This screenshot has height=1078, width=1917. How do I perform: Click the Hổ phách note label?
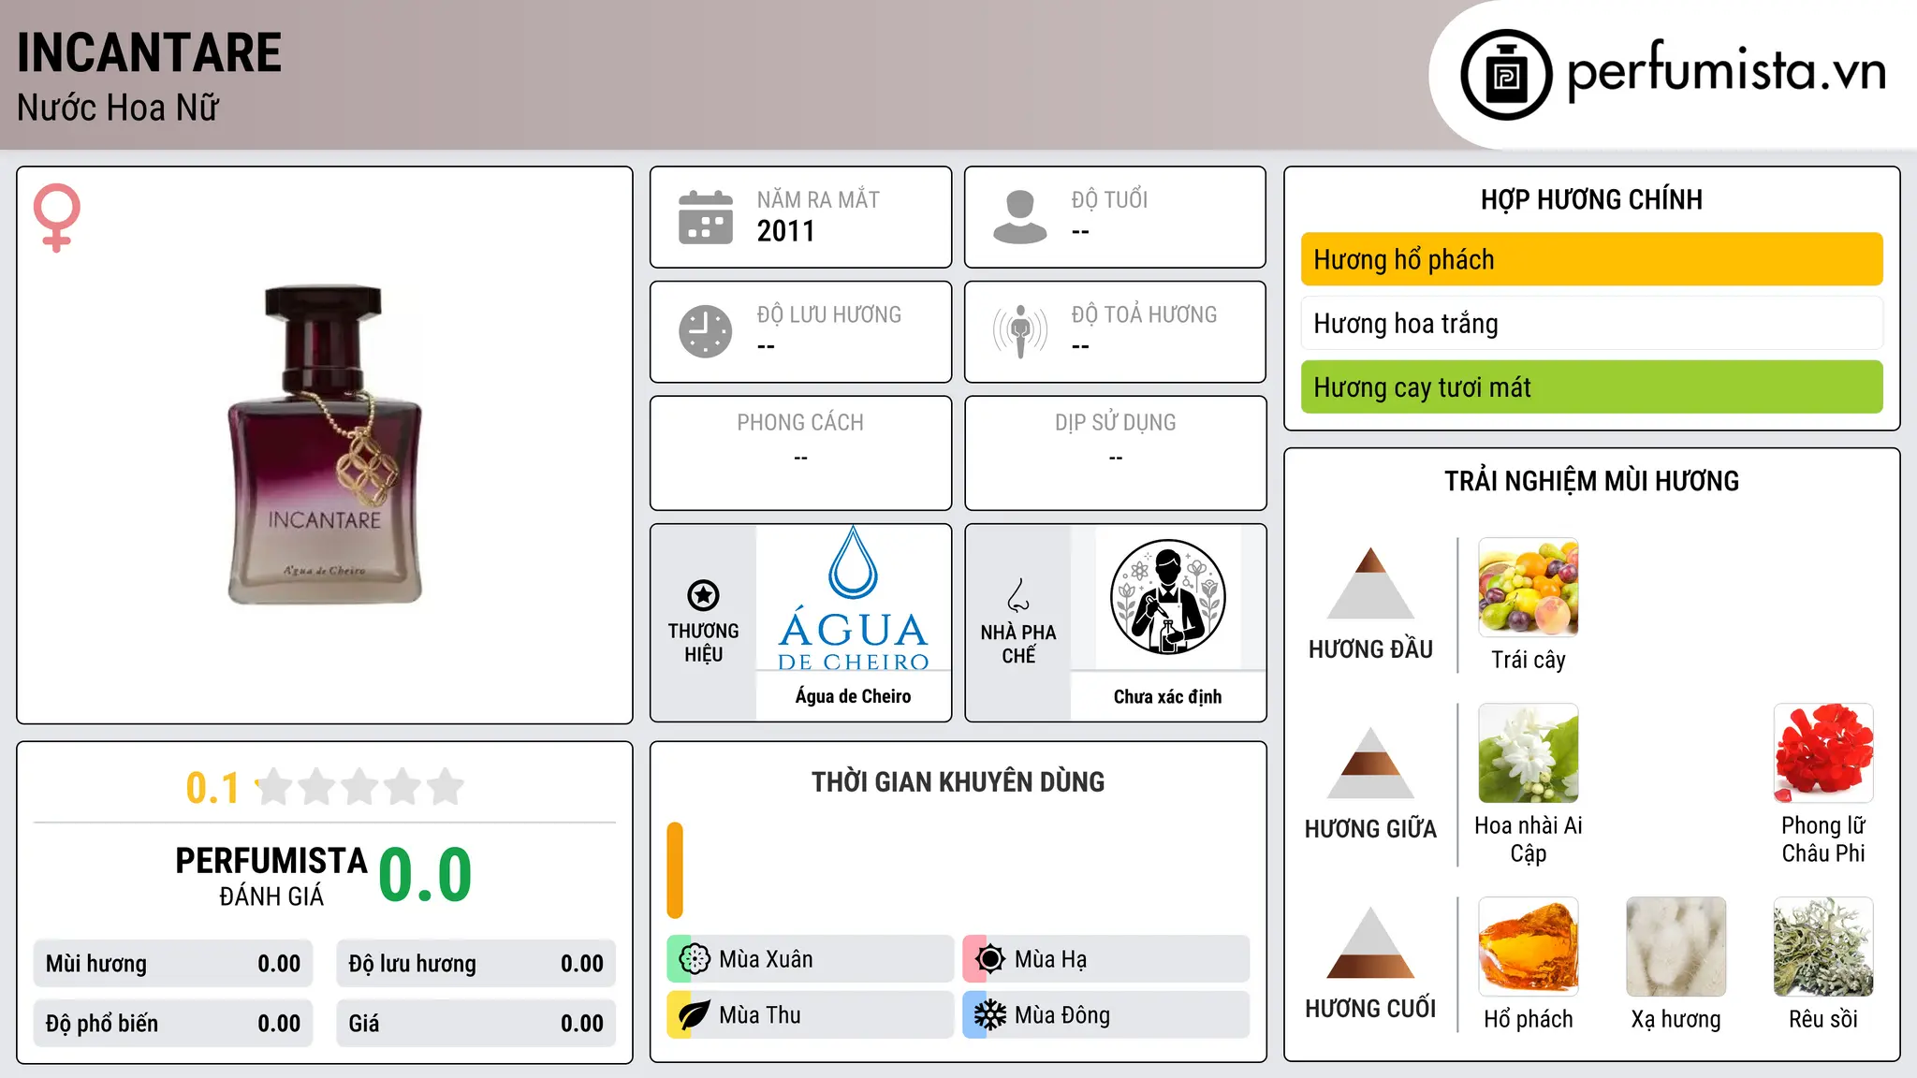pyautogui.click(x=1529, y=1019)
